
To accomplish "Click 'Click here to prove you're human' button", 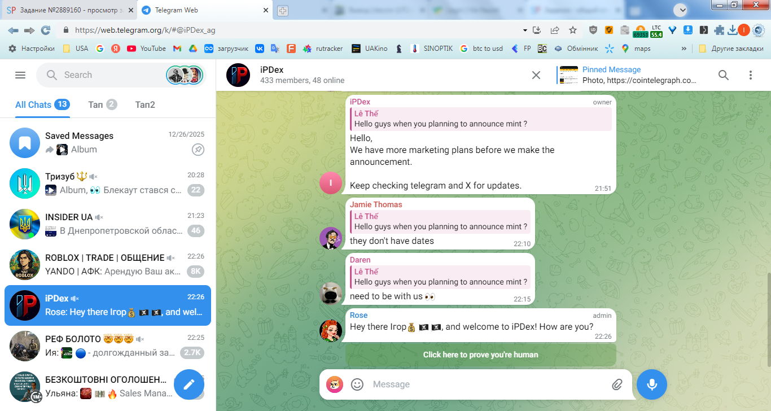I will tap(481, 355).
